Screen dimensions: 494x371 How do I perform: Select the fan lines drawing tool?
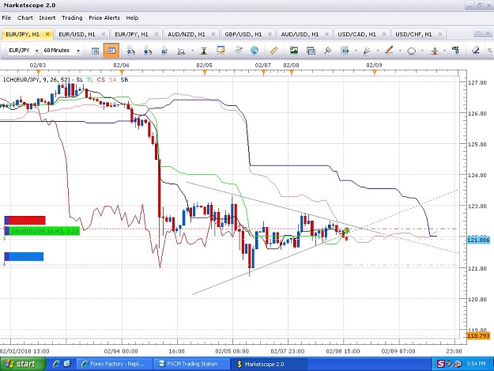coord(367,51)
